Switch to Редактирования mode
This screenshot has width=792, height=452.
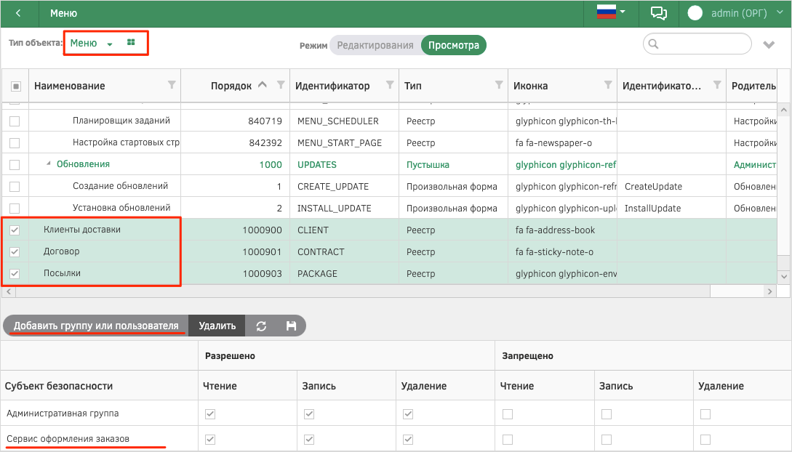(x=375, y=45)
